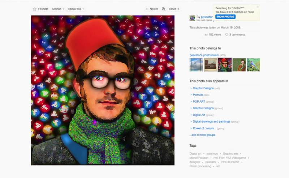
Task: Open the Actions dropdown menu
Action: tap(58, 9)
